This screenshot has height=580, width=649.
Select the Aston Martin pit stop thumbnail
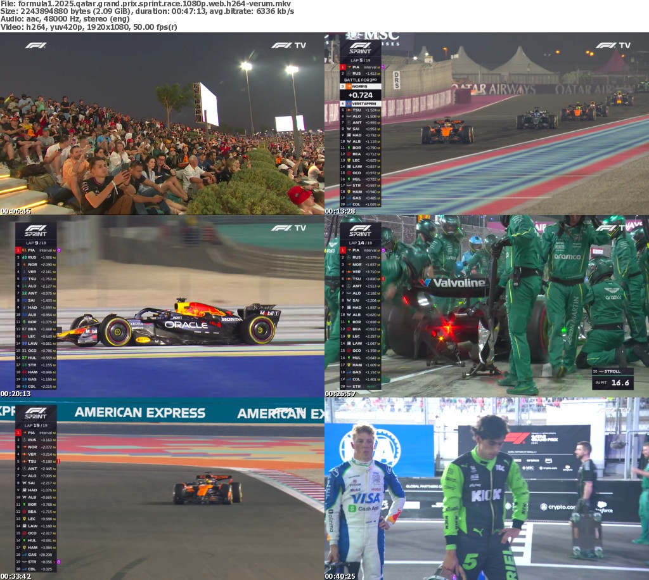(x=487, y=306)
